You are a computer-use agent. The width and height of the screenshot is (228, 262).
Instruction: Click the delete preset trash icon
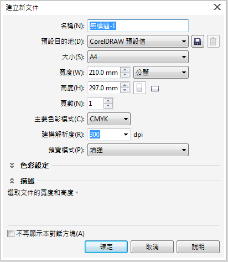(x=213, y=42)
